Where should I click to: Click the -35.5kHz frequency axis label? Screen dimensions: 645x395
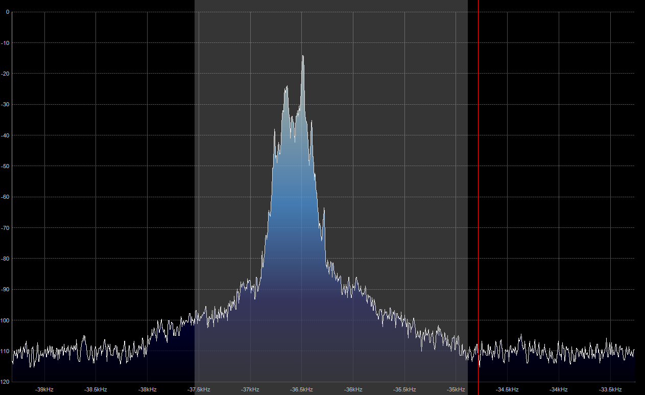coord(404,390)
